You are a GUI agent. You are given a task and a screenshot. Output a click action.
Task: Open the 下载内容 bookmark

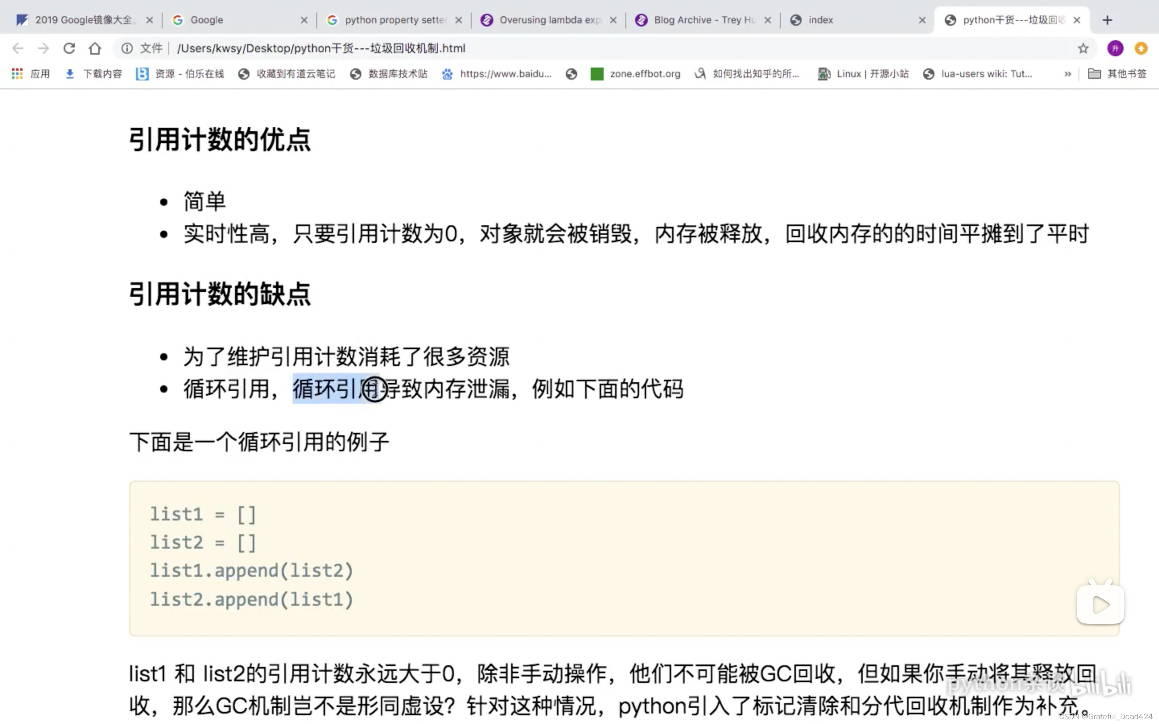coord(93,74)
